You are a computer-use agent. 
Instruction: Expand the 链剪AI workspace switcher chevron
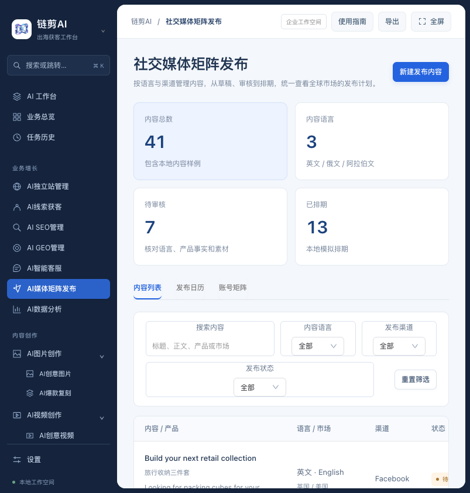click(103, 31)
